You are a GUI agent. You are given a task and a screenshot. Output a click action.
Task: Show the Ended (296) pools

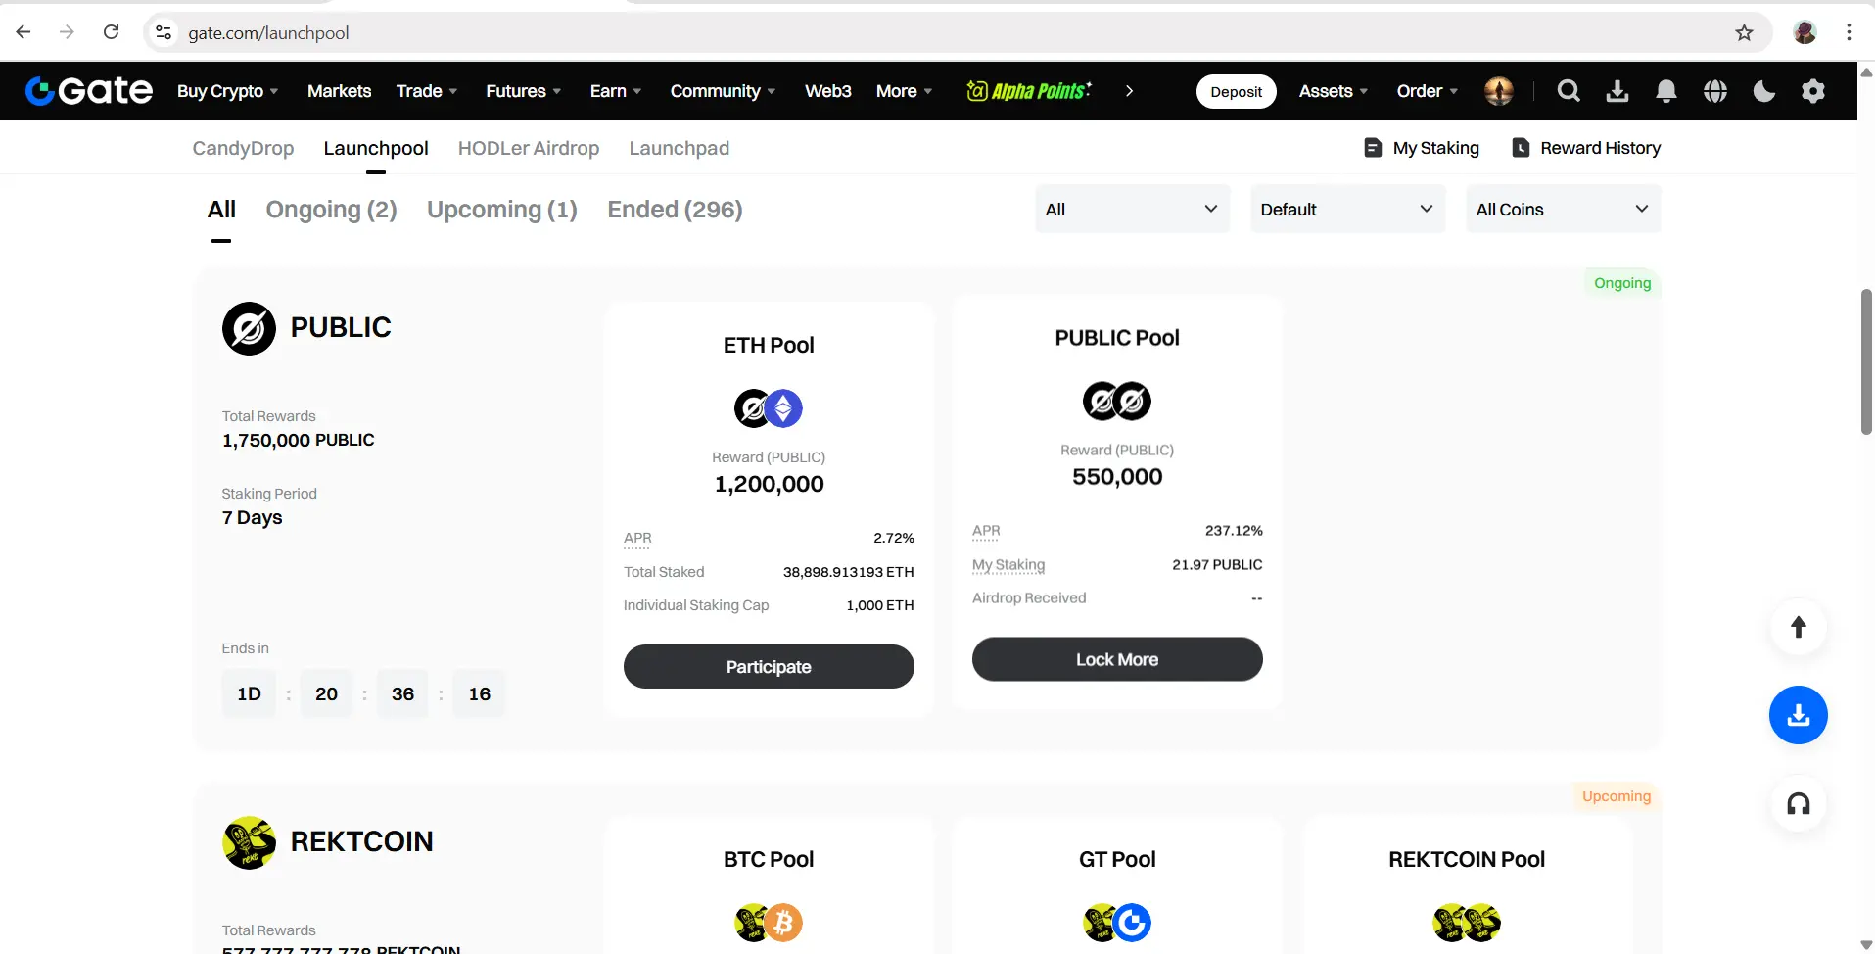point(676,210)
